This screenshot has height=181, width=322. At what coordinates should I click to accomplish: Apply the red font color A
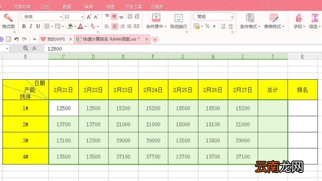[x=80, y=26]
